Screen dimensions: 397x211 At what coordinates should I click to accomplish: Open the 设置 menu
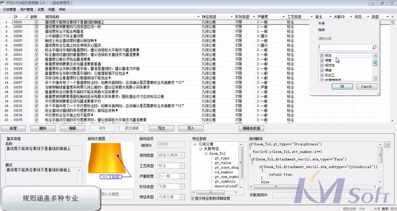pyautogui.click(x=40, y=10)
